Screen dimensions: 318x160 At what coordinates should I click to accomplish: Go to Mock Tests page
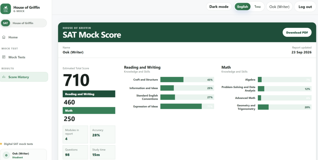click(24, 57)
